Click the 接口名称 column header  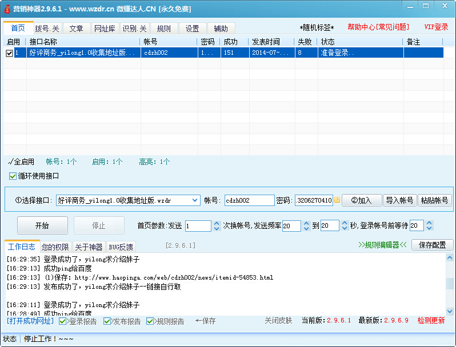tap(83, 42)
